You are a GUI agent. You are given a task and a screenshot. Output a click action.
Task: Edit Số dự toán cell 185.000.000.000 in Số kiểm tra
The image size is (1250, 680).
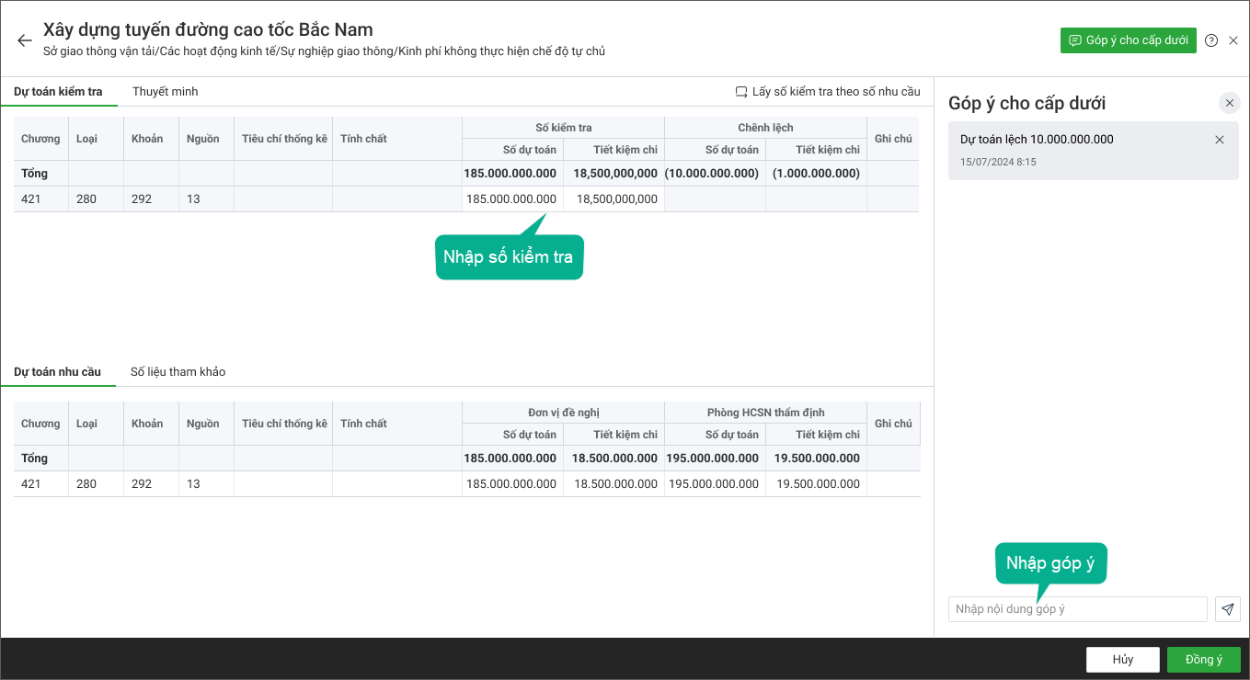(513, 199)
